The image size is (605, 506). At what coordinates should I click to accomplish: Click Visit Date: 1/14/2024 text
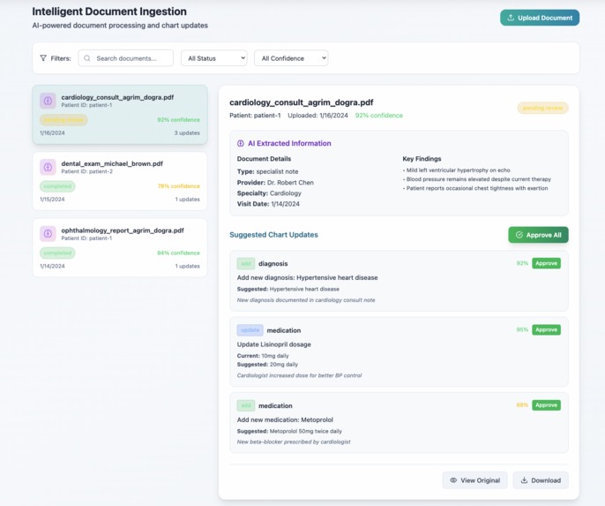[x=268, y=204]
